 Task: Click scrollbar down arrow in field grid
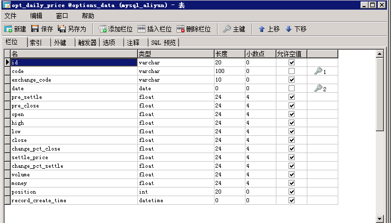pyautogui.click(x=379, y=218)
